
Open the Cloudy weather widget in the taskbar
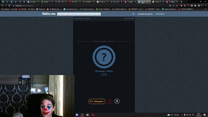(x=173, y=115)
